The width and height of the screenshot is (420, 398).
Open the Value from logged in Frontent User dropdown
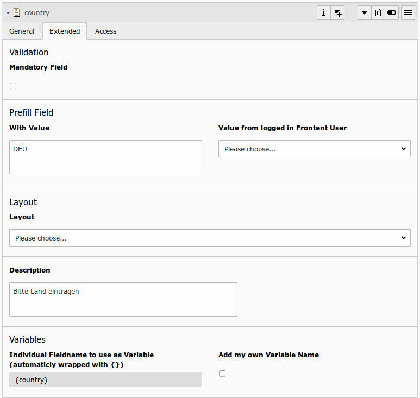pos(314,149)
